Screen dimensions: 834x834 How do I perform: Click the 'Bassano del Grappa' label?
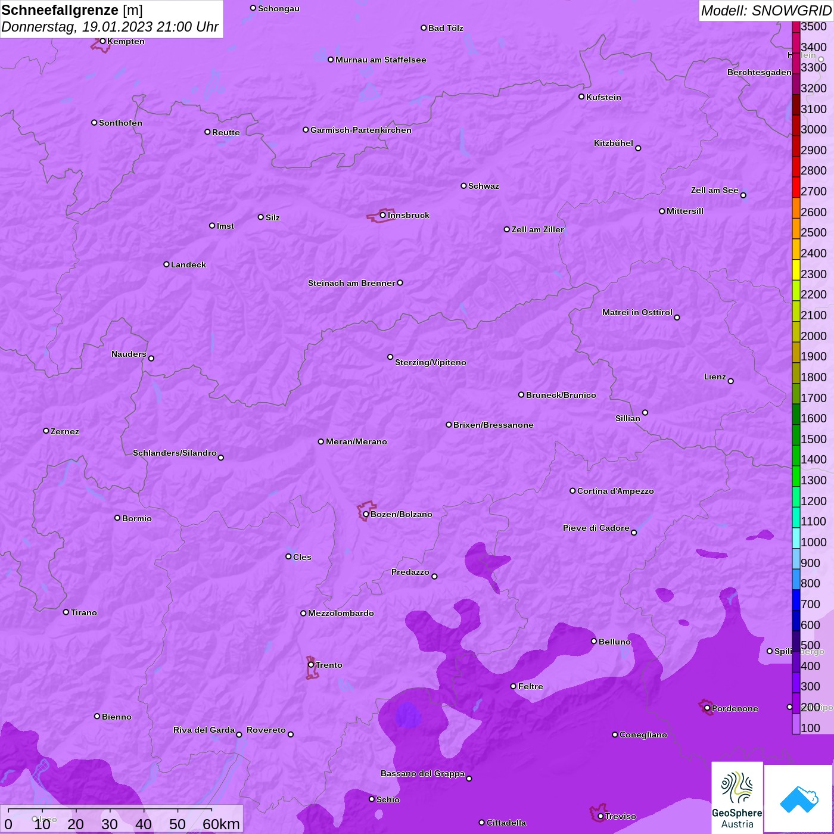[x=423, y=773]
